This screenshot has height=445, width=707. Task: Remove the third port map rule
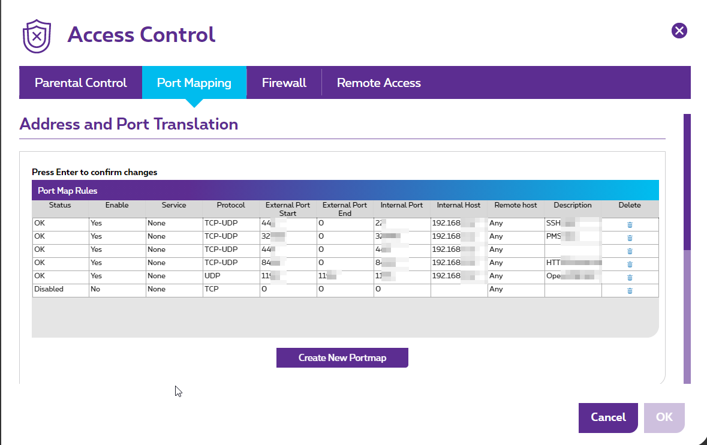click(x=630, y=251)
